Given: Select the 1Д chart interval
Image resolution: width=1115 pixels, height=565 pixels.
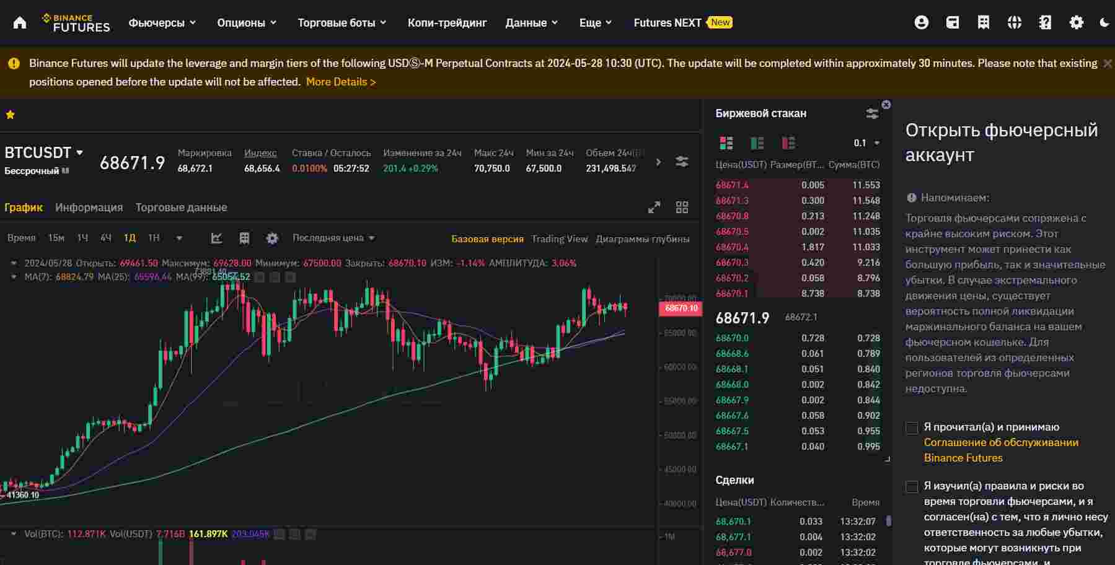Looking at the screenshot, I should (x=130, y=238).
